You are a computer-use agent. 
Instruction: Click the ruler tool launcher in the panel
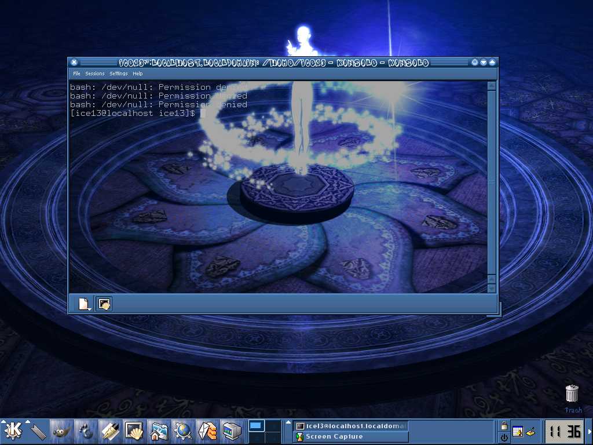[x=38, y=431]
